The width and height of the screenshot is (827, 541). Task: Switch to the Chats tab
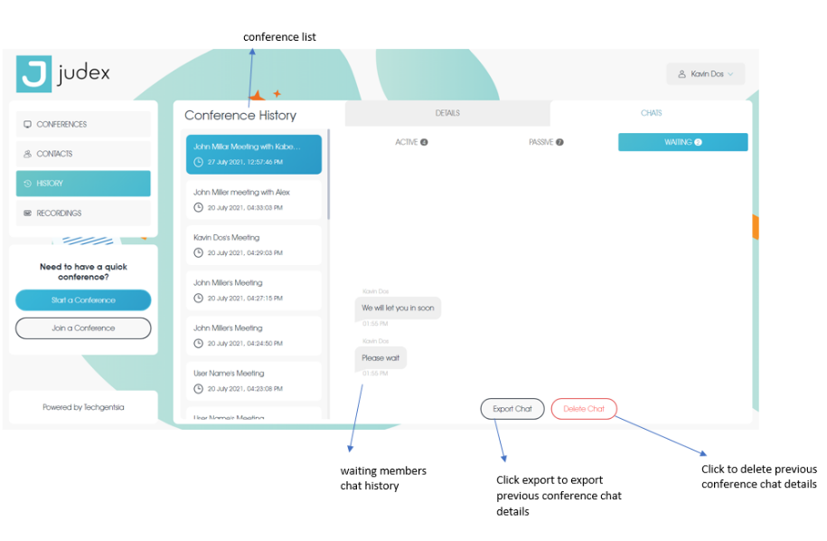pos(651,113)
